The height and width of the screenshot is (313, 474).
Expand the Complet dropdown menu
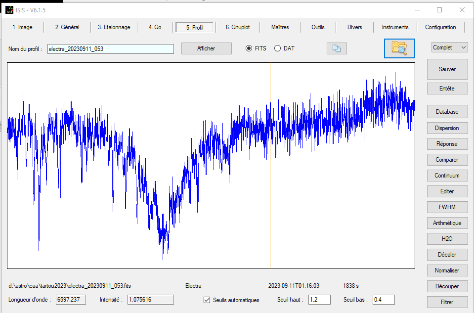(449, 47)
